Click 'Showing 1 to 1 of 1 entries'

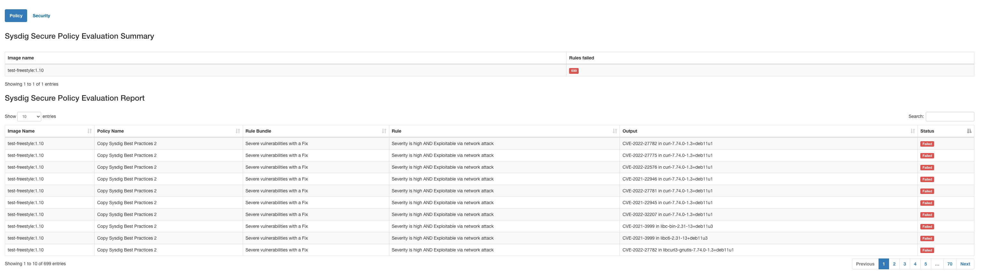pyautogui.click(x=31, y=84)
